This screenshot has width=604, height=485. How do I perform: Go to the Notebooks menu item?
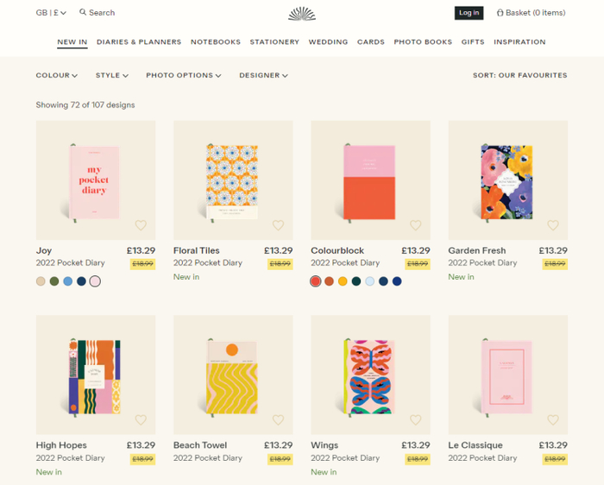216,42
